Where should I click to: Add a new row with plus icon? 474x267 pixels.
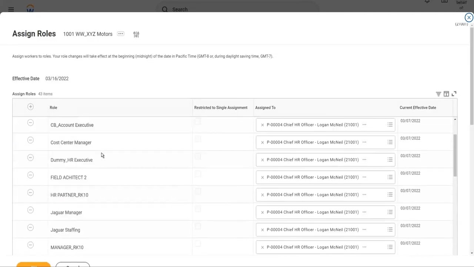point(30,107)
